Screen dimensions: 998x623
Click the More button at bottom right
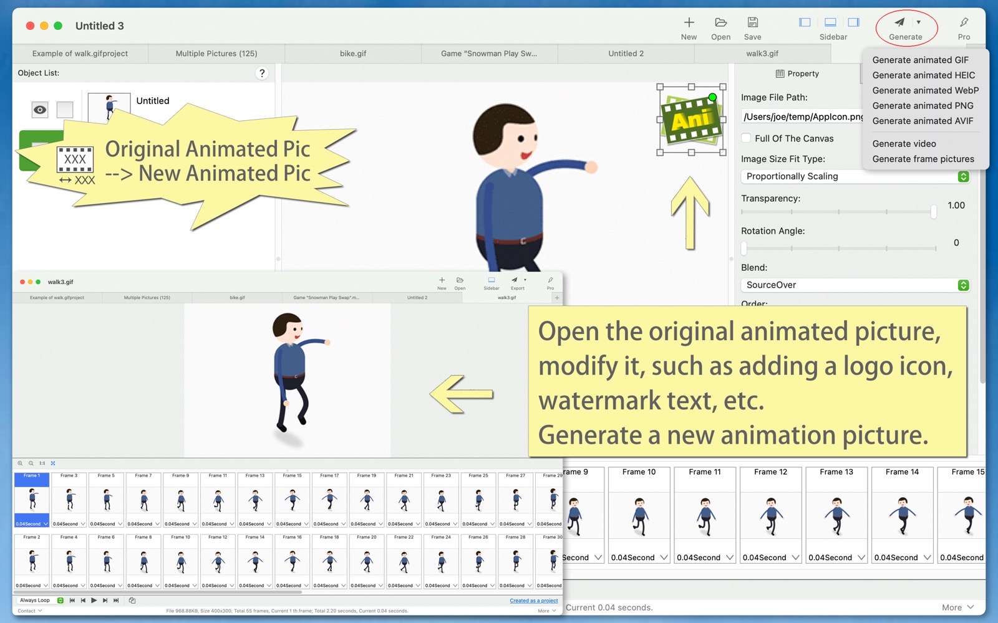tap(957, 607)
